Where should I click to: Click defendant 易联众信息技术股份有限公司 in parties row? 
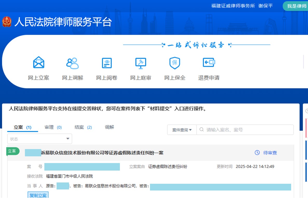(110, 186)
